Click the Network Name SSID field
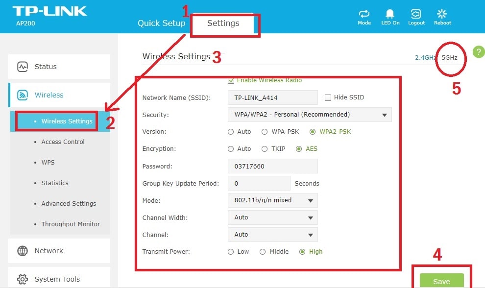 (x=272, y=97)
